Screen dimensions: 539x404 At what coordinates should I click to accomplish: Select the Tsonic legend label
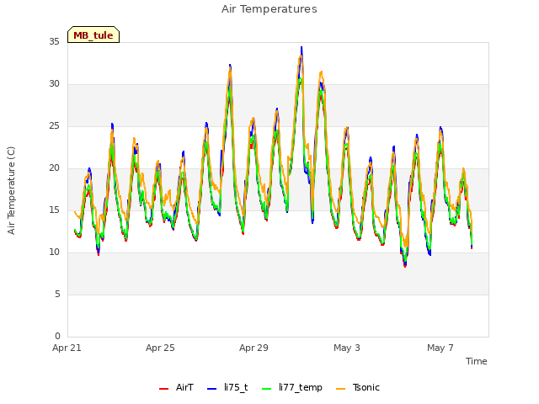(366, 387)
